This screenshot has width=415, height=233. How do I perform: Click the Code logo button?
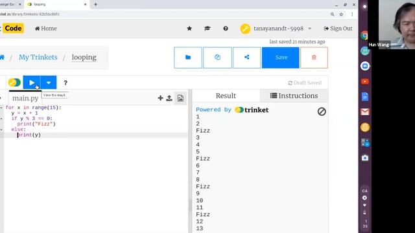pyautogui.click(x=13, y=28)
